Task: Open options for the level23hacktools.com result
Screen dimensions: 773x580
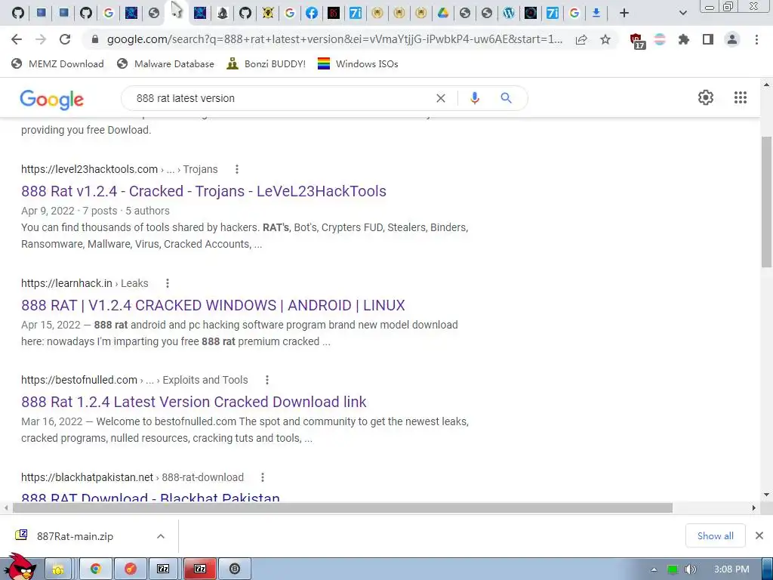Action: click(237, 169)
